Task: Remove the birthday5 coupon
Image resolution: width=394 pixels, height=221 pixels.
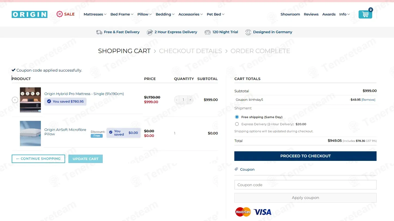Action: [368, 100]
